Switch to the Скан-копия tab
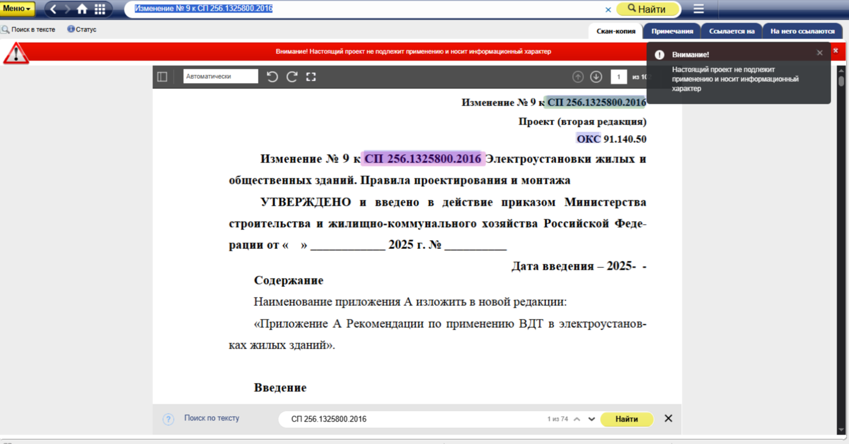Screen dimensions: 849x444 (615, 31)
